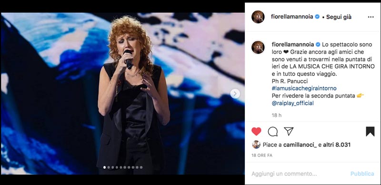The height and width of the screenshot is (185, 381).
Task: Open comments via the speech bubble icon
Action: tap(272, 131)
